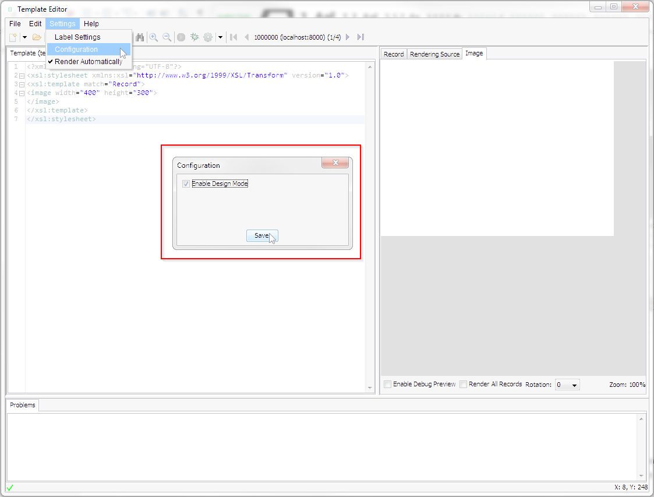Click the Zoom Out magnifier icon

[x=167, y=37]
